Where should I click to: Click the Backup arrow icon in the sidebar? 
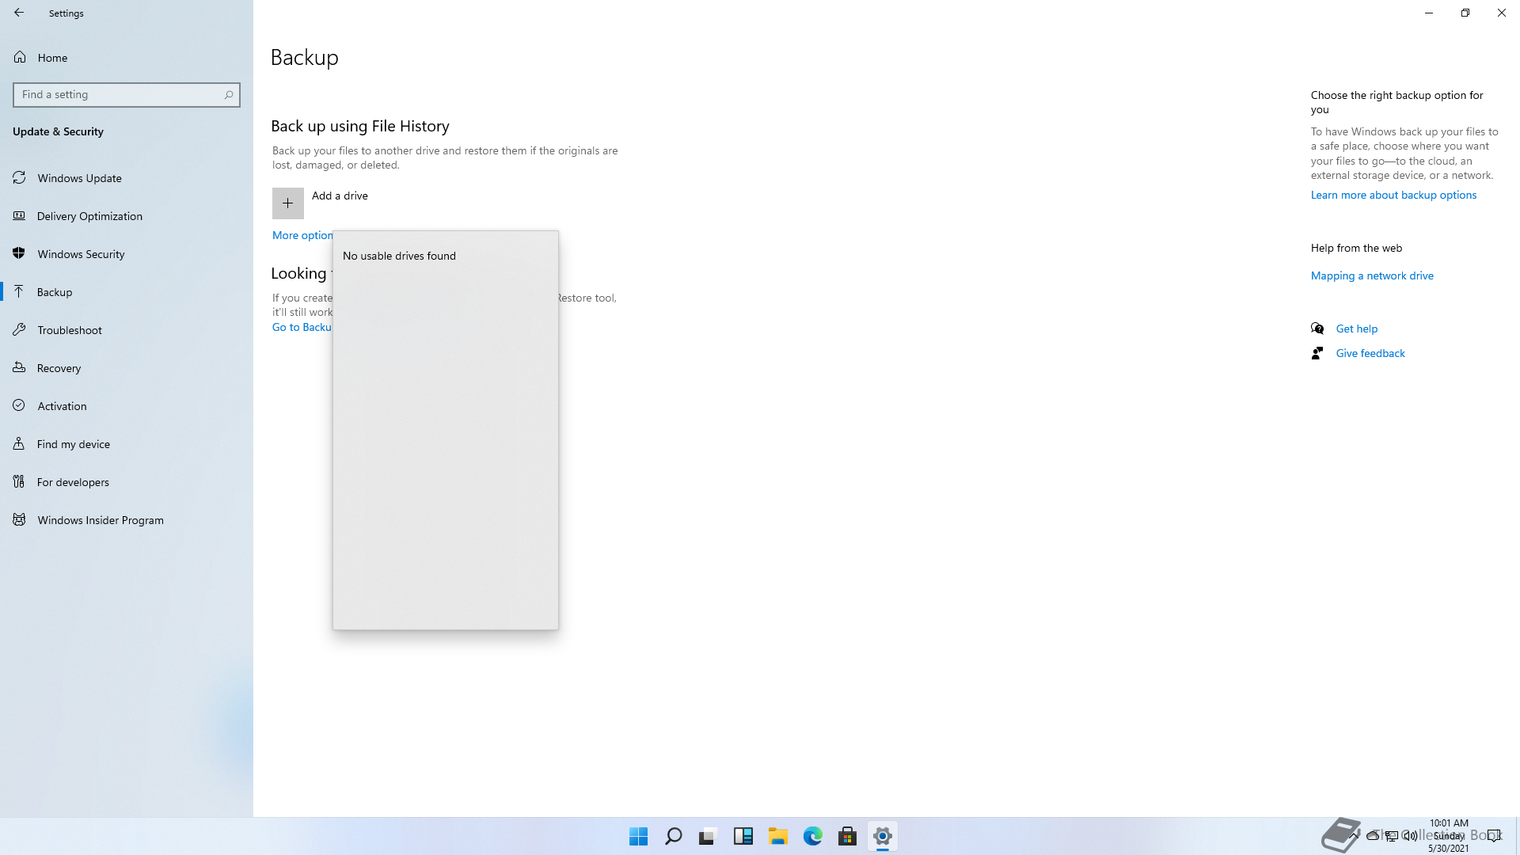point(19,291)
